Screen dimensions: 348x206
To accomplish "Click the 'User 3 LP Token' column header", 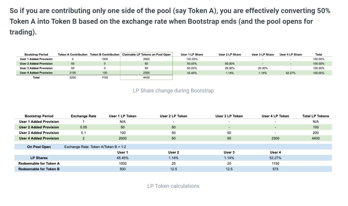I will pyautogui.click(x=229, y=116).
